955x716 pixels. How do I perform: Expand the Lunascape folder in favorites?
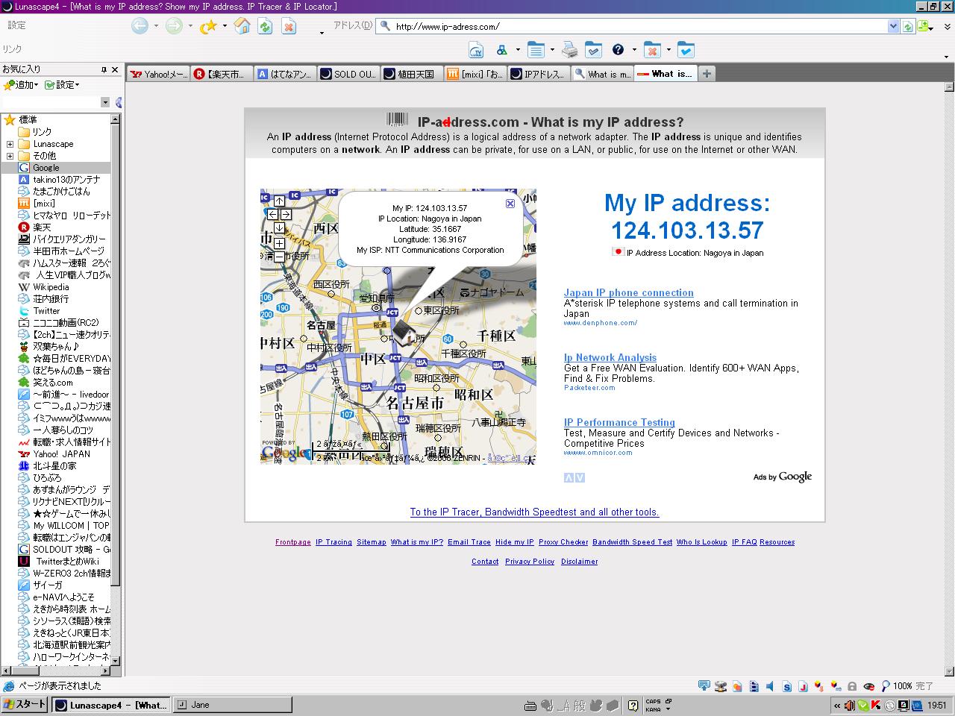[x=10, y=144]
